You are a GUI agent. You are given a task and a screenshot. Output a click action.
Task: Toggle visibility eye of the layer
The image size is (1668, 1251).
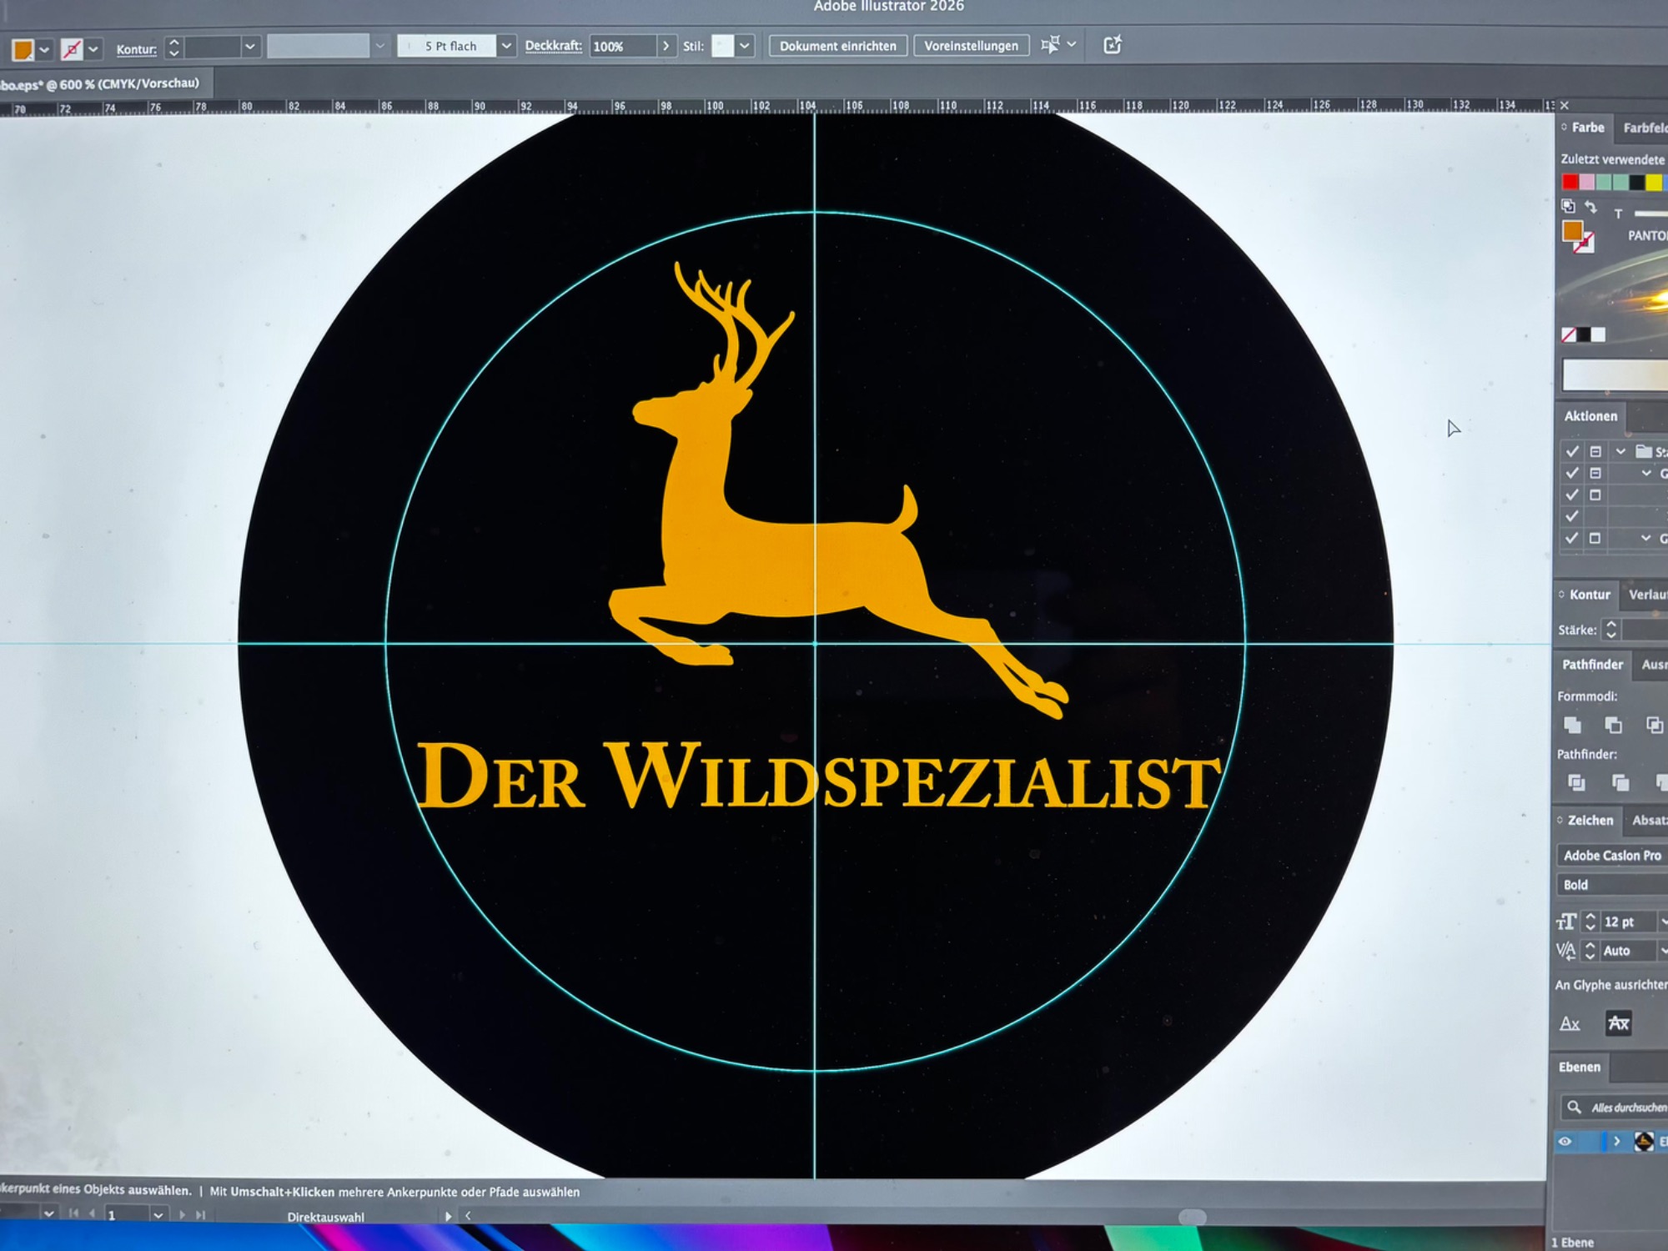[x=1565, y=1142]
